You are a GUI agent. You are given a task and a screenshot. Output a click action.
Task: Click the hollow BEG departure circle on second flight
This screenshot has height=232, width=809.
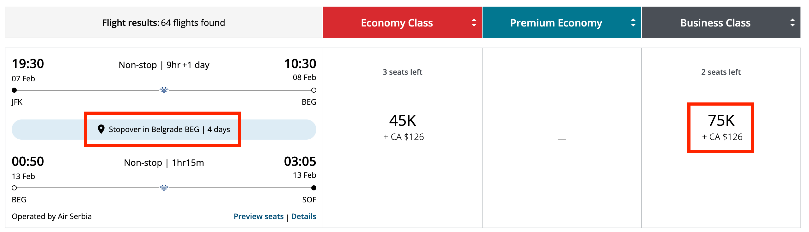[x=14, y=188]
